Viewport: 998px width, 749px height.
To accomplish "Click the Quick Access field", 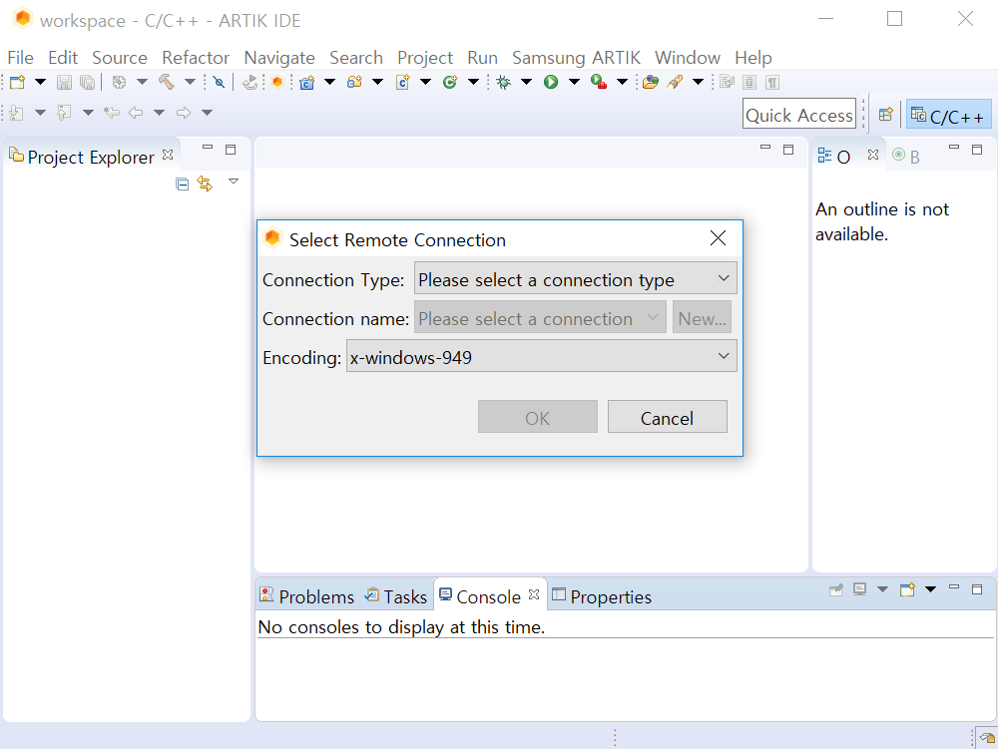I will point(798,115).
